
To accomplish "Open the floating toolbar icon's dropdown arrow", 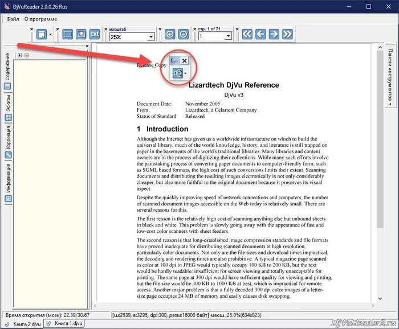I will coord(185,73).
